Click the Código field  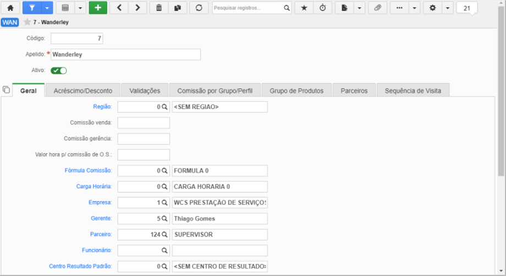coord(77,39)
